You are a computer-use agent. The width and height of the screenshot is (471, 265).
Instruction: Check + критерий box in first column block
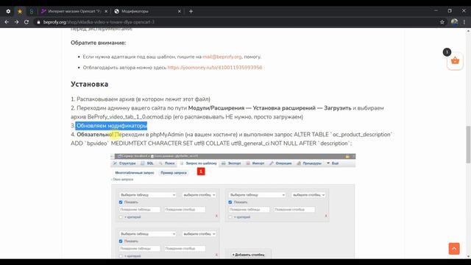(121, 217)
